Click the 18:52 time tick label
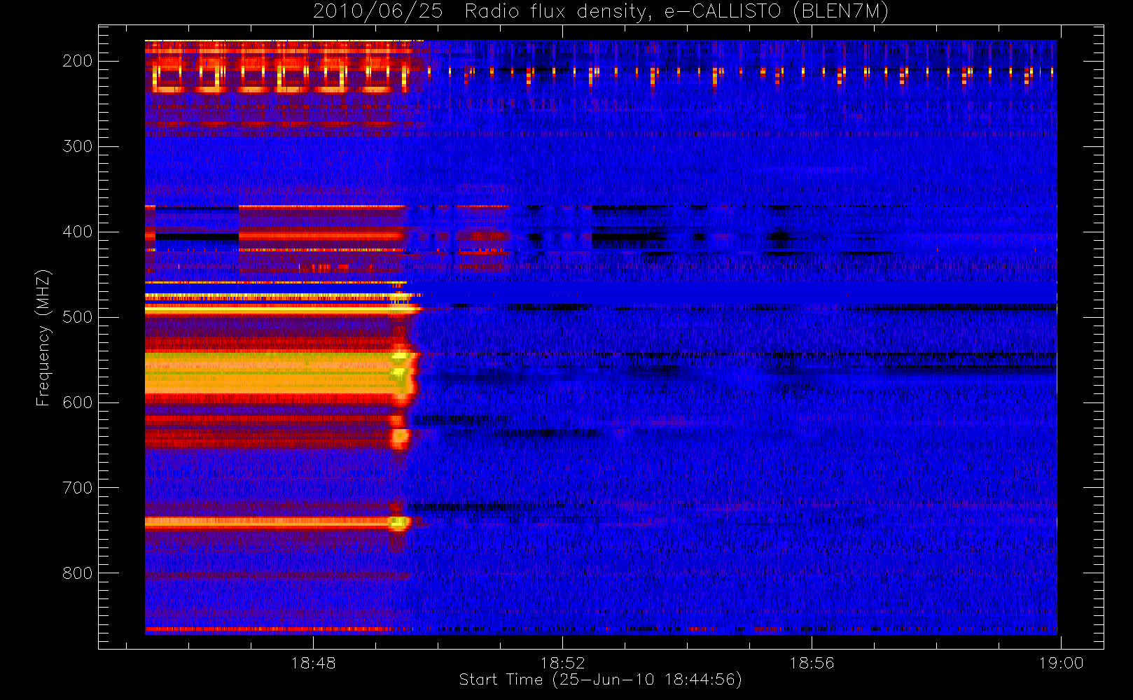1133x700 pixels. click(562, 663)
